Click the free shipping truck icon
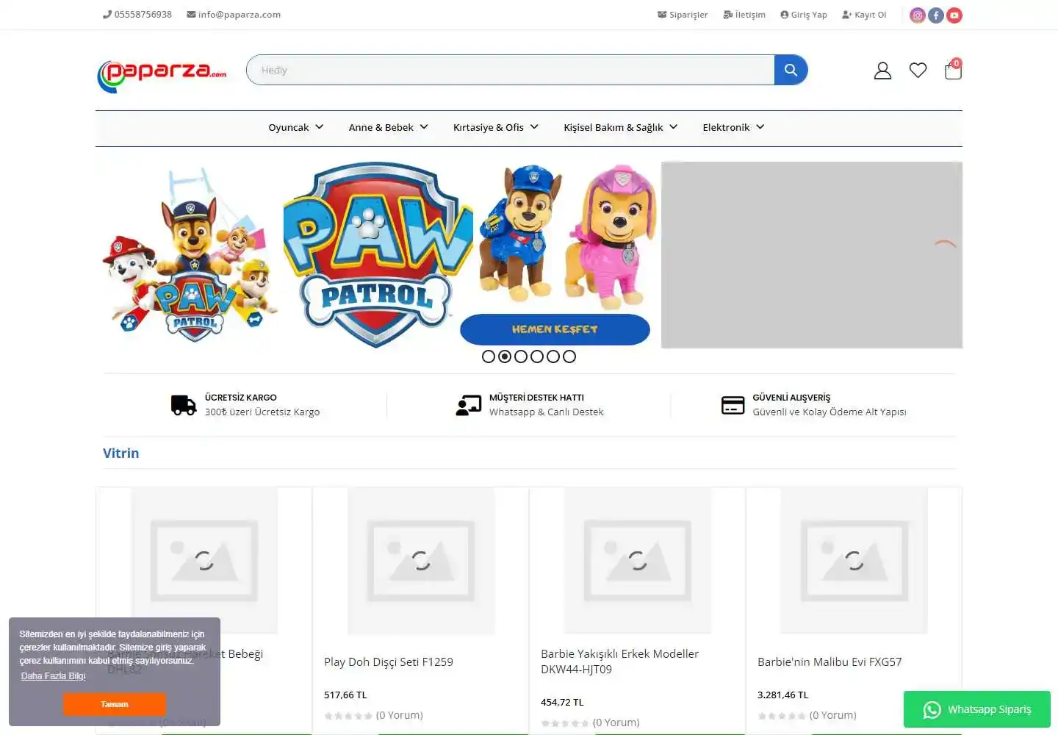Viewport: 1058px width, 735px height. (184, 405)
